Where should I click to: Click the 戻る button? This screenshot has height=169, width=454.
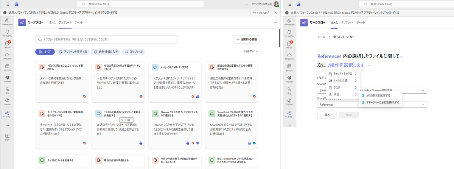pos(327,115)
